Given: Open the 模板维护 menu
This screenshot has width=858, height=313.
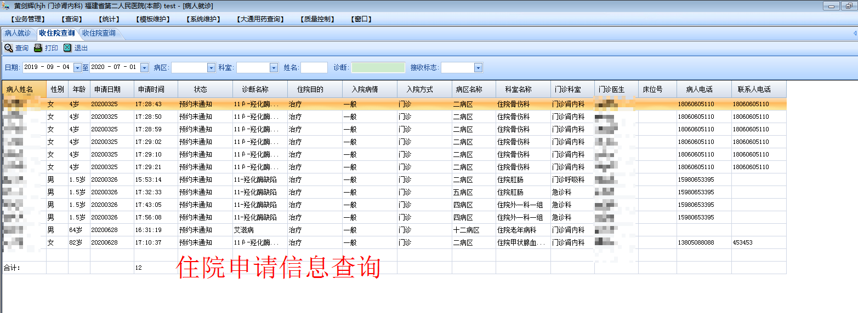Looking at the screenshot, I should coord(152,19).
